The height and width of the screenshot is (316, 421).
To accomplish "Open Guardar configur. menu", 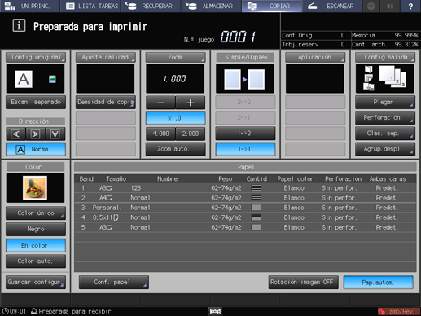I will coord(36,283).
